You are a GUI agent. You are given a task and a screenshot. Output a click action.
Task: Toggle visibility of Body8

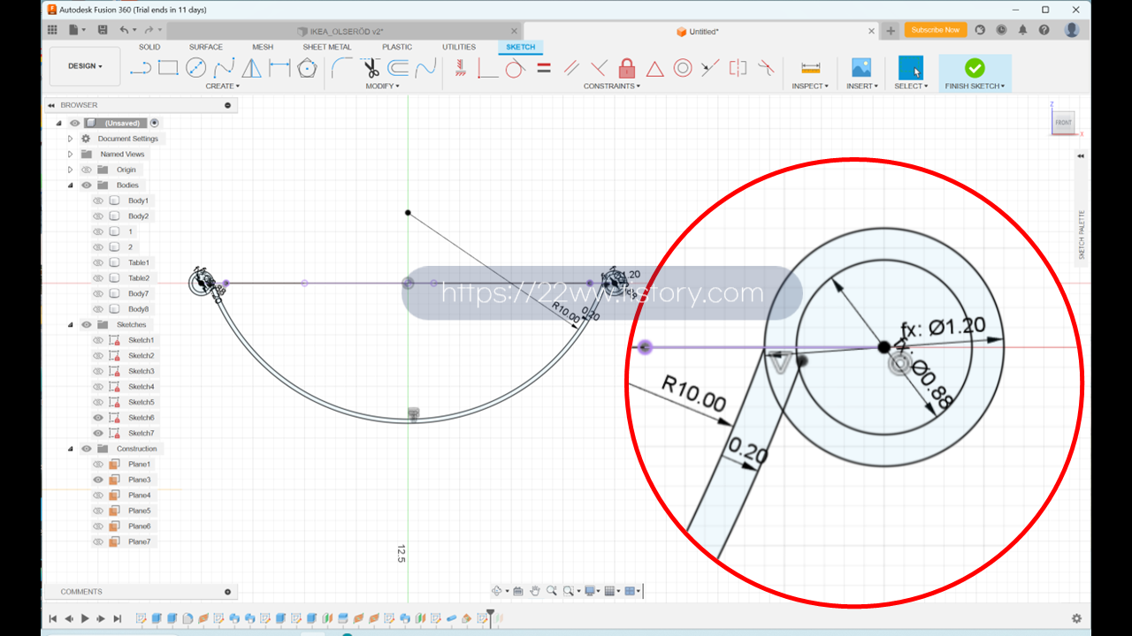point(98,309)
